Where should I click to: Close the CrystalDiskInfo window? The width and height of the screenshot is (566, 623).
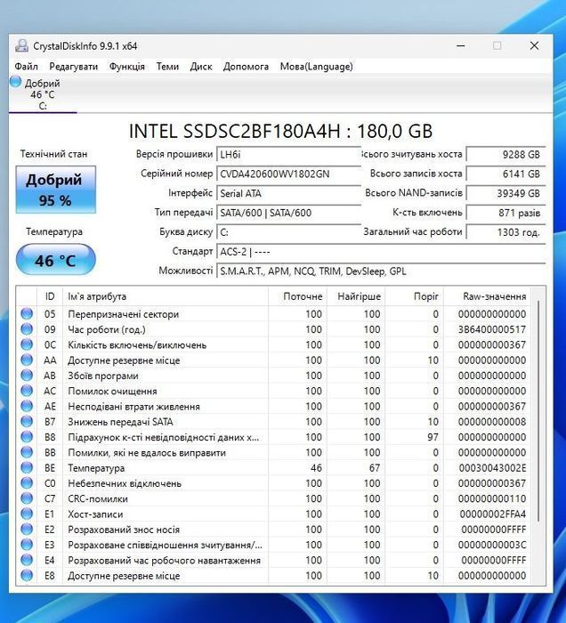click(x=534, y=45)
